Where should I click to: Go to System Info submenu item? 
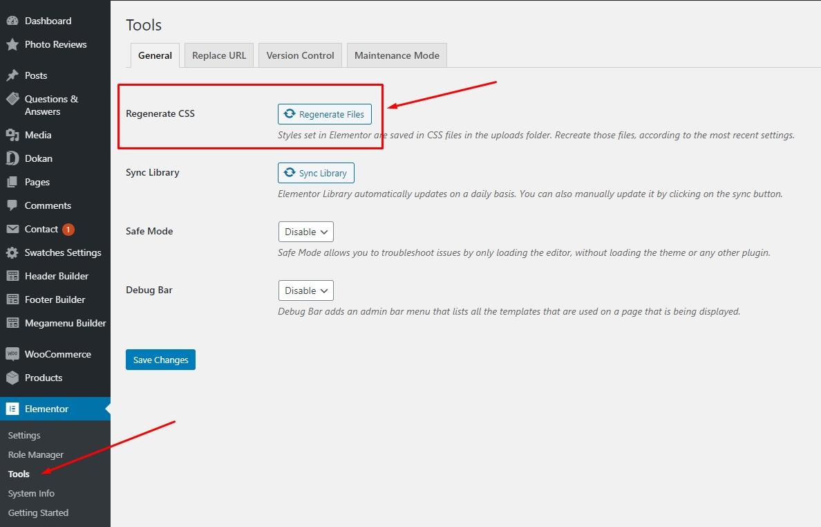pos(31,493)
